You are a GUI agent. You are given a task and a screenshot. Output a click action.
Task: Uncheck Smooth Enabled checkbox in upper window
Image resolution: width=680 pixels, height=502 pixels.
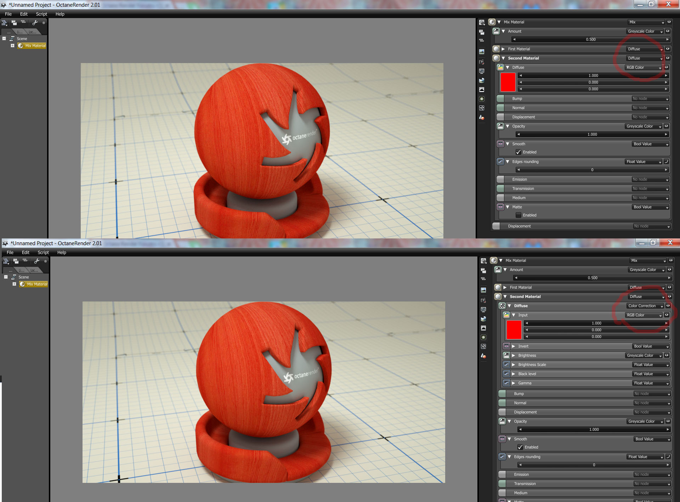[x=518, y=152]
